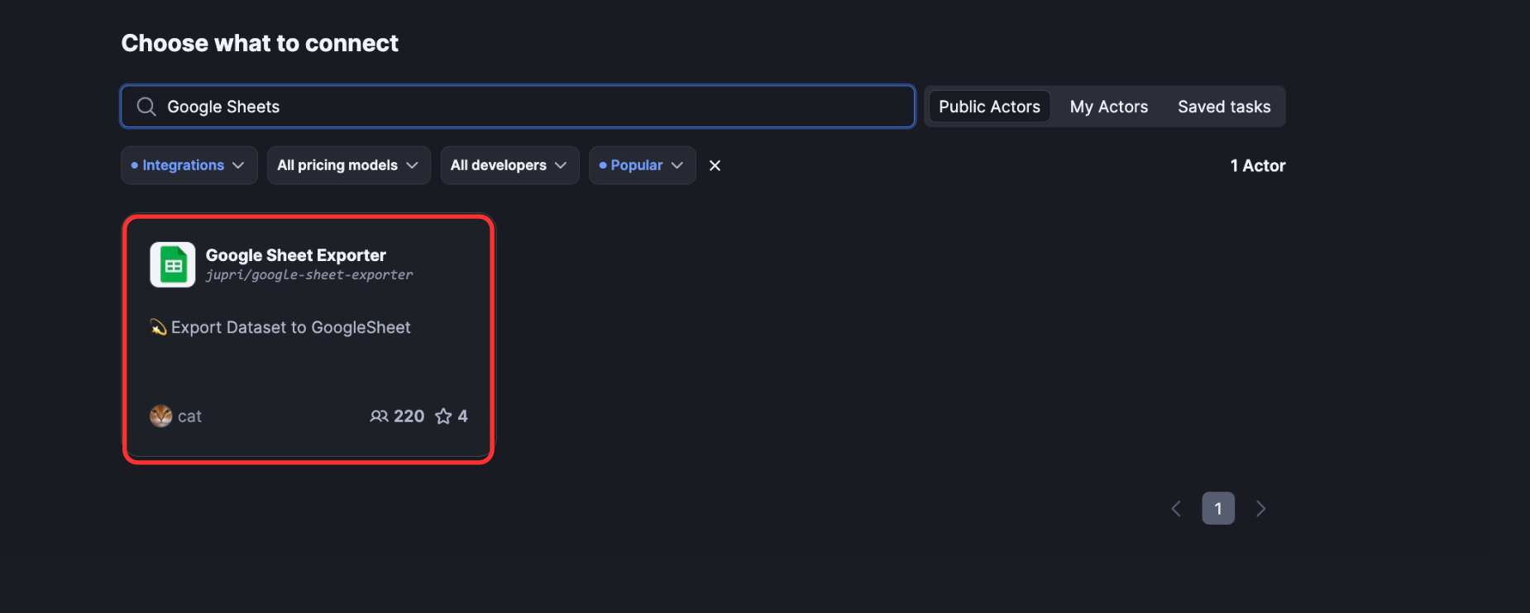Click the star rating icon
The image size is (1530, 613).
[444, 416]
